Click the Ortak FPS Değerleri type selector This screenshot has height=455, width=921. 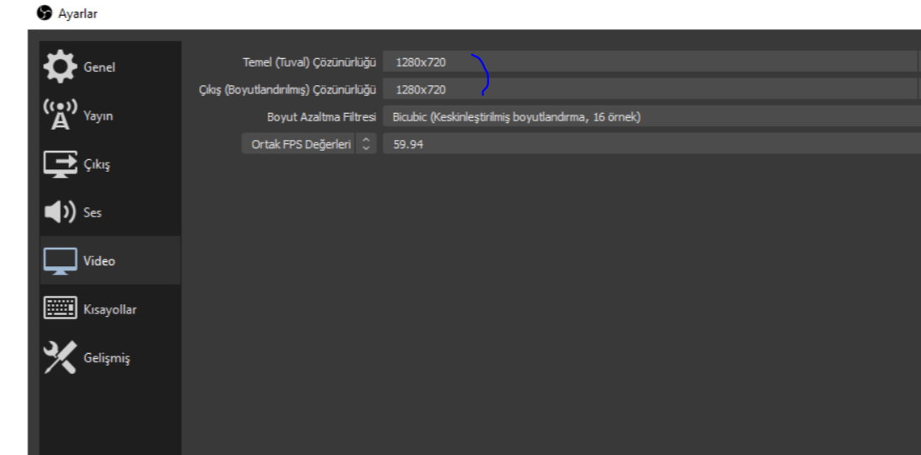[309, 144]
